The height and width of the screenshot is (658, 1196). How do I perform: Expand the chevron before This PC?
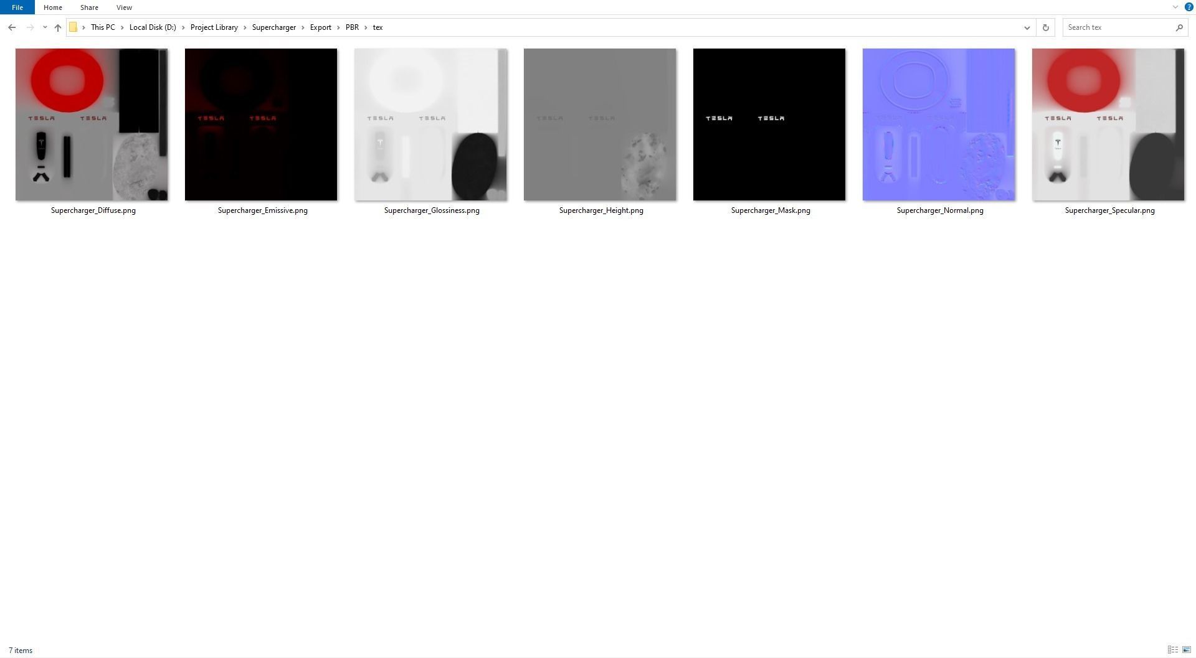(x=83, y=27)
